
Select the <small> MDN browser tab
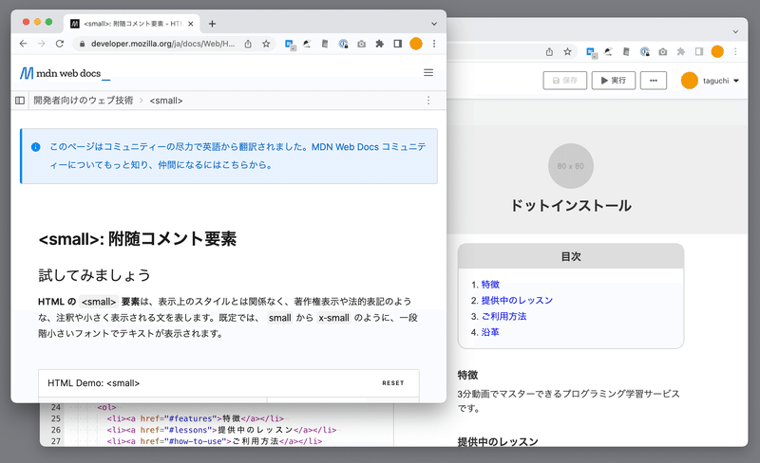pyautogui.click(x=132, y=24)
